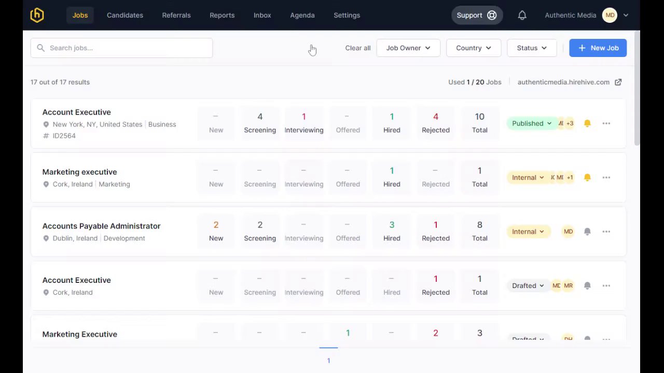Click location pin for Dublin, Ireland
This screenshot has width=664, height=373.
[46, 238]
